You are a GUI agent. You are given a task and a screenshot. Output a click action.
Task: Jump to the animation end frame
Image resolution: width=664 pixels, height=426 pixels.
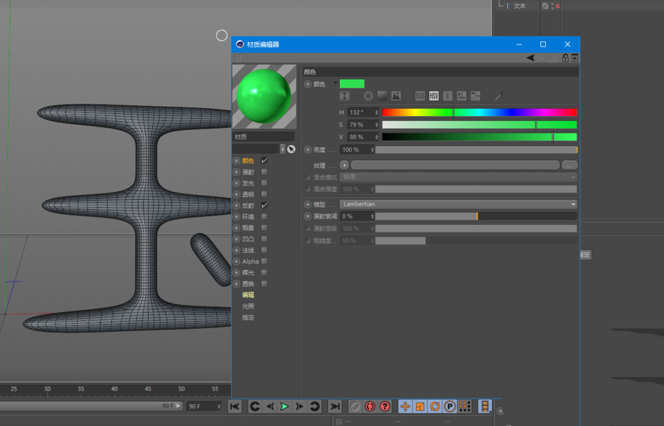(335, 406)
